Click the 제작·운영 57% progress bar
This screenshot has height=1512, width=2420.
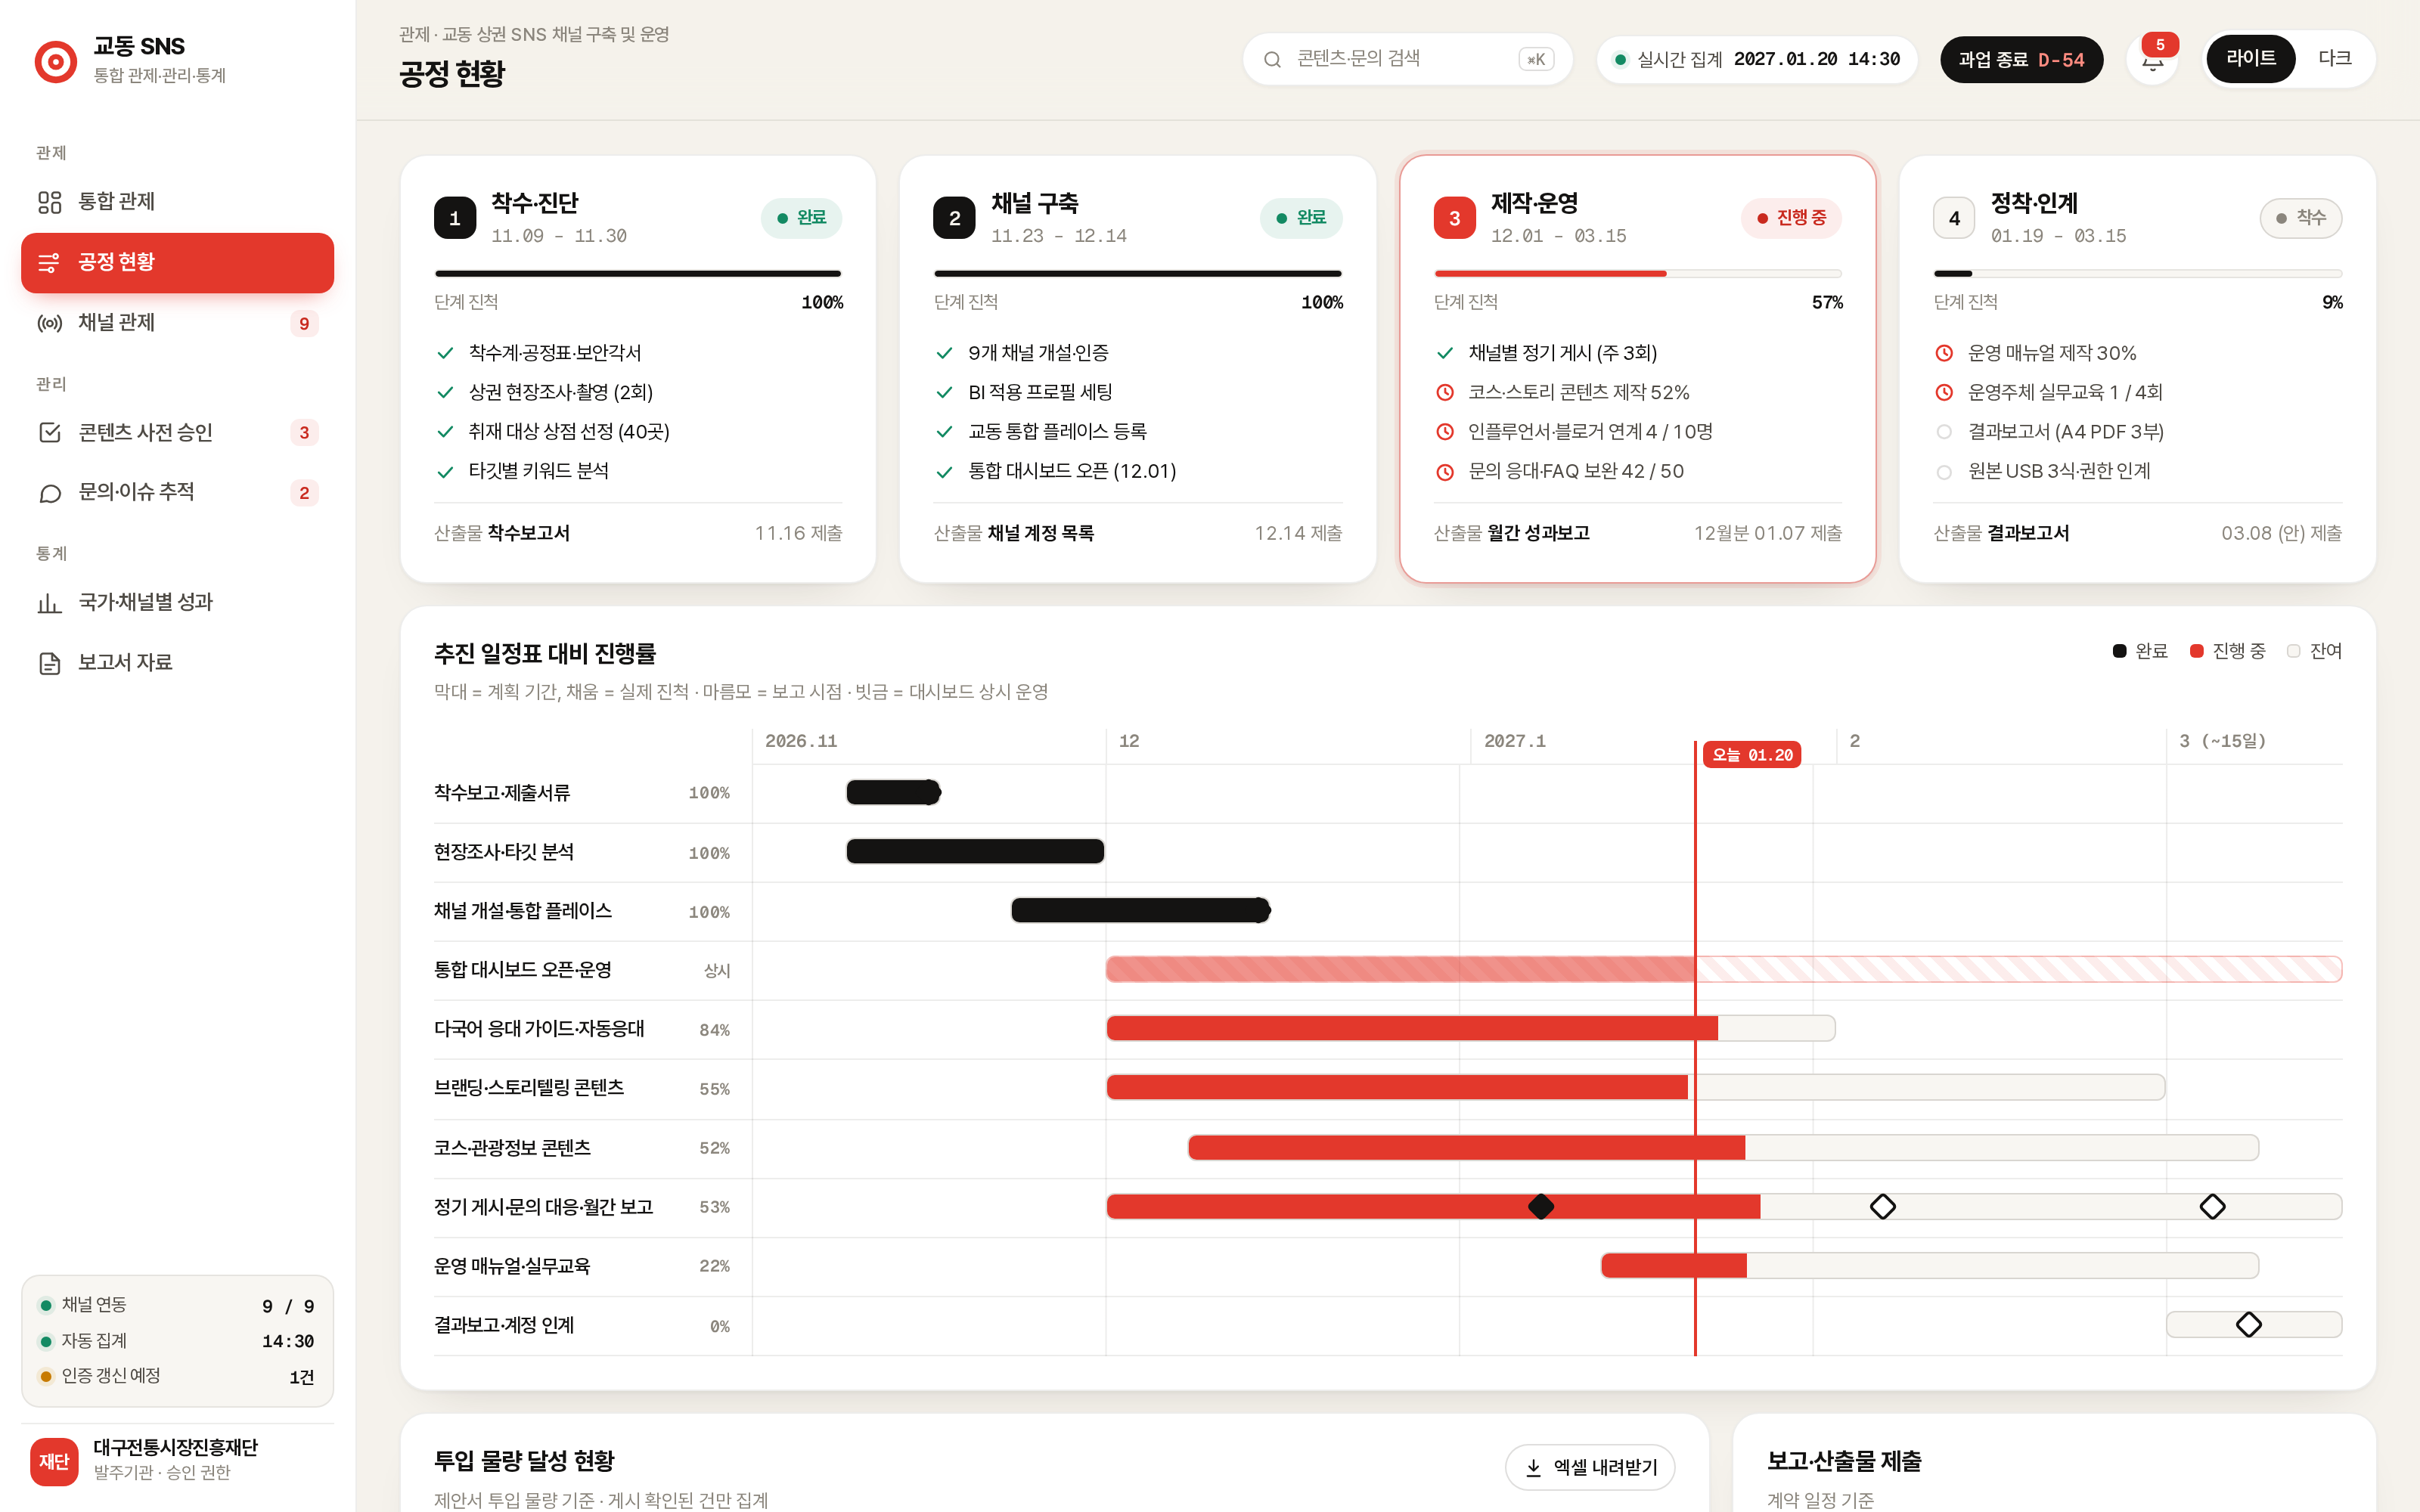1637,273
